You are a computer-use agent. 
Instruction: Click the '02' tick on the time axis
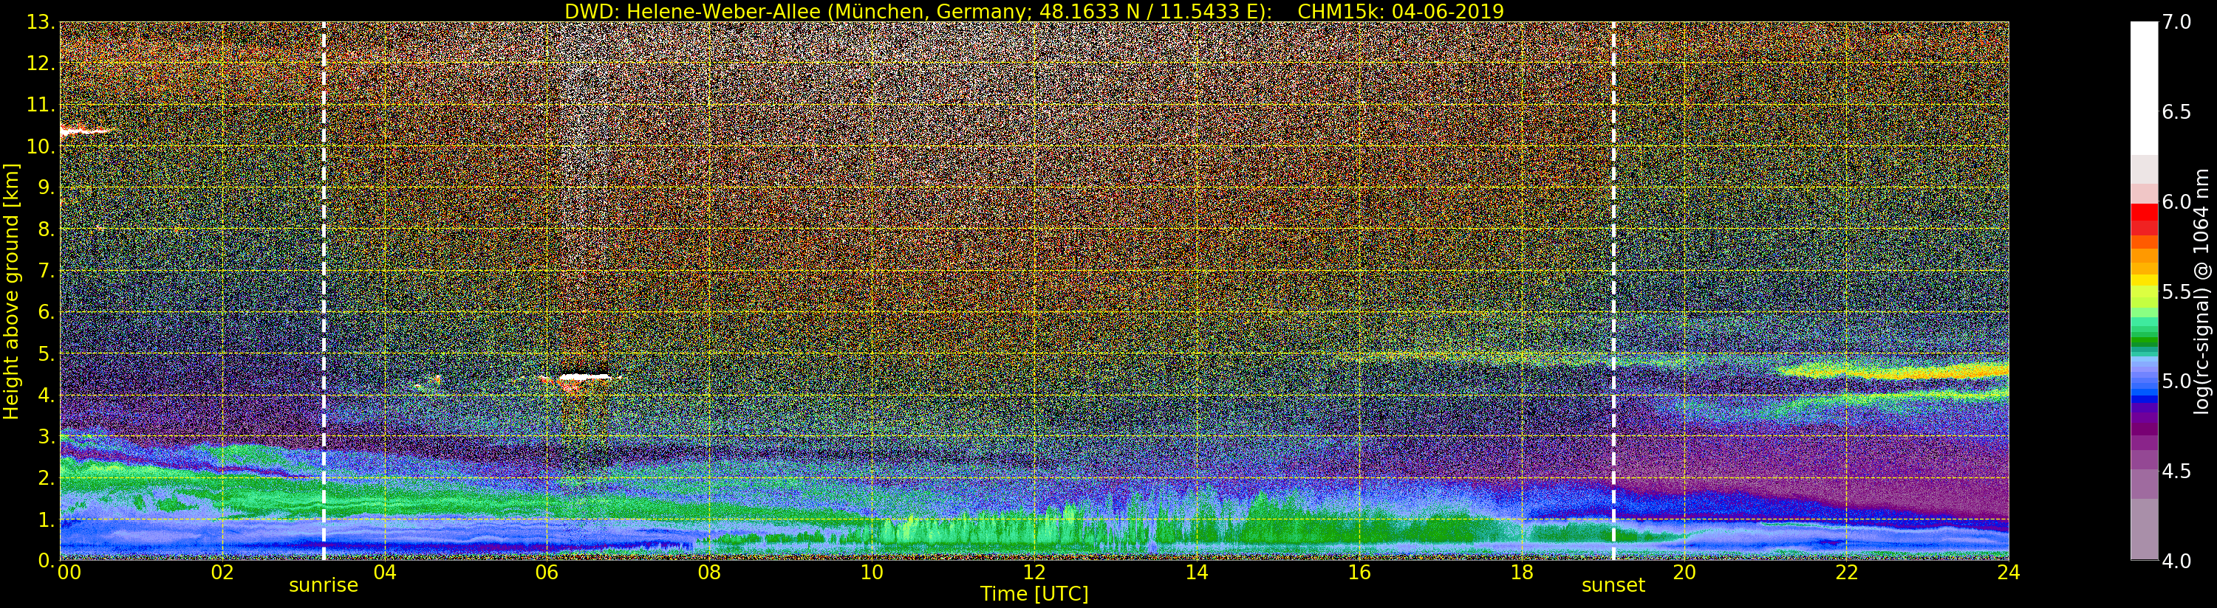222,572
